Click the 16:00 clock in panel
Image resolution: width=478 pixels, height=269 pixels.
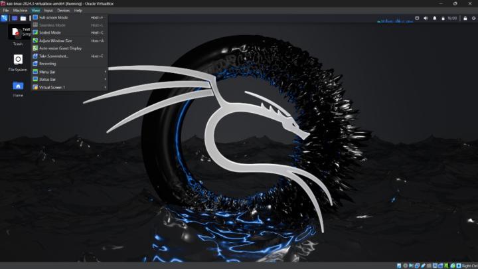click(452, 19)
